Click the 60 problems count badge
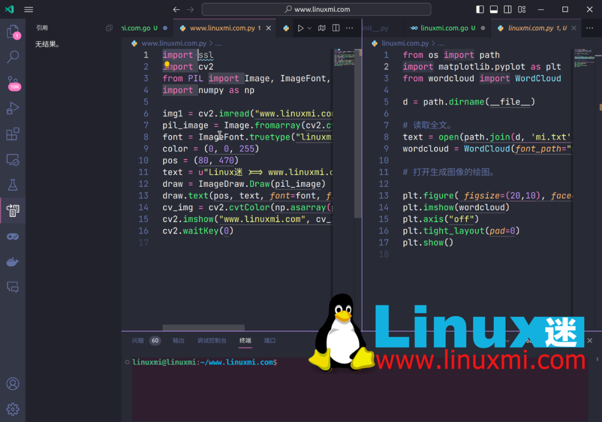The image size is (602, 422). (x=155, y=341)
